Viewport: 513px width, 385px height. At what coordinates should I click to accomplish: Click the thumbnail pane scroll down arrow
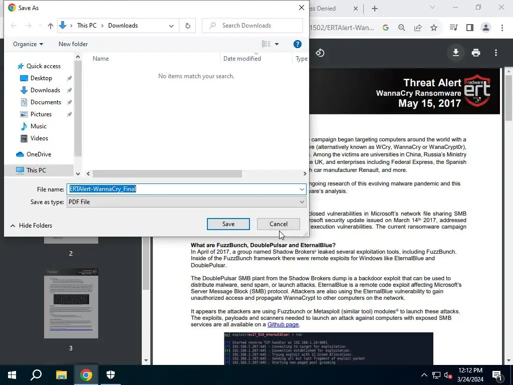coord(146,360)
